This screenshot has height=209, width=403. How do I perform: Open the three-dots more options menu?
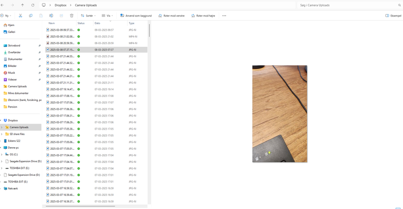[x=224, y=16]
